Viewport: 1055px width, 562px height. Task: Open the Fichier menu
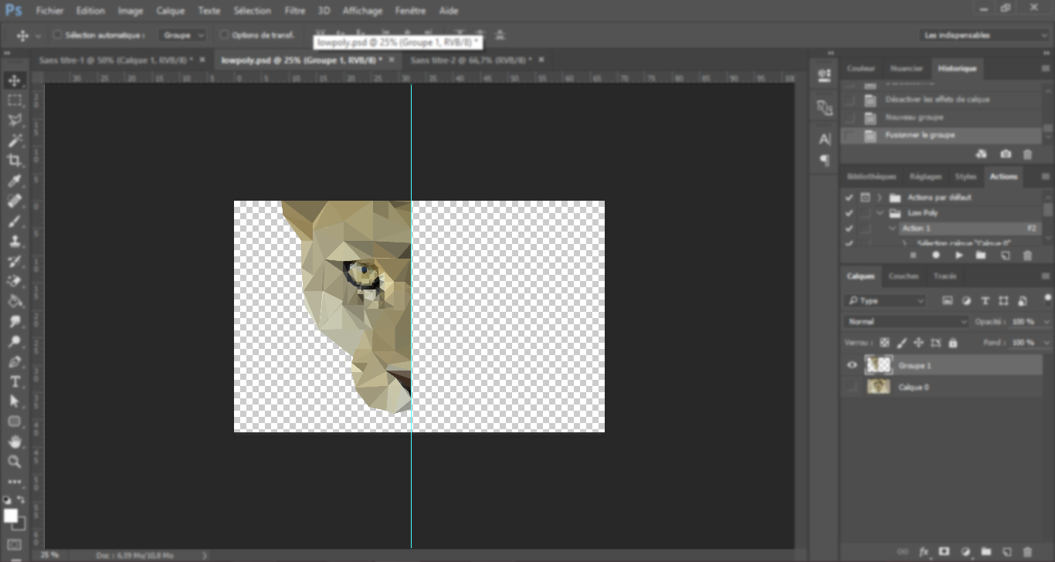(50, 11)
